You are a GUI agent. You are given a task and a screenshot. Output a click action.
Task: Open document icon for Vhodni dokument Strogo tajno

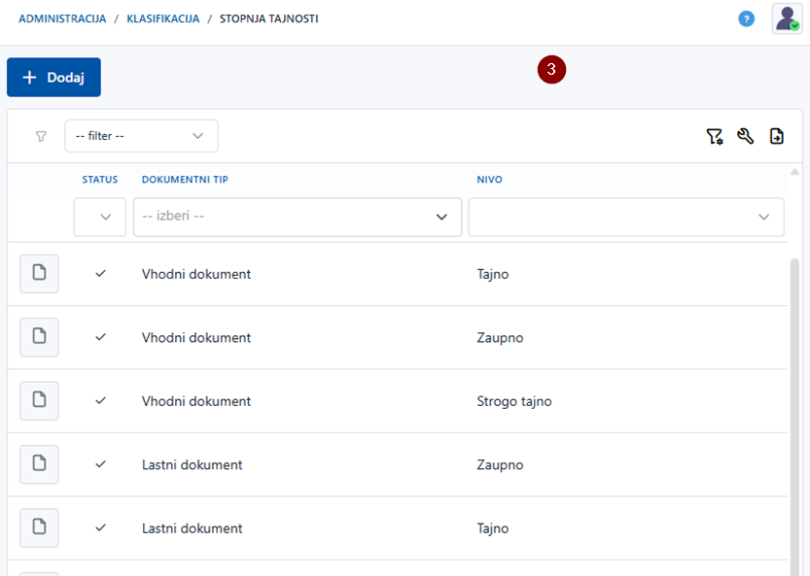[x=39, y=401]
